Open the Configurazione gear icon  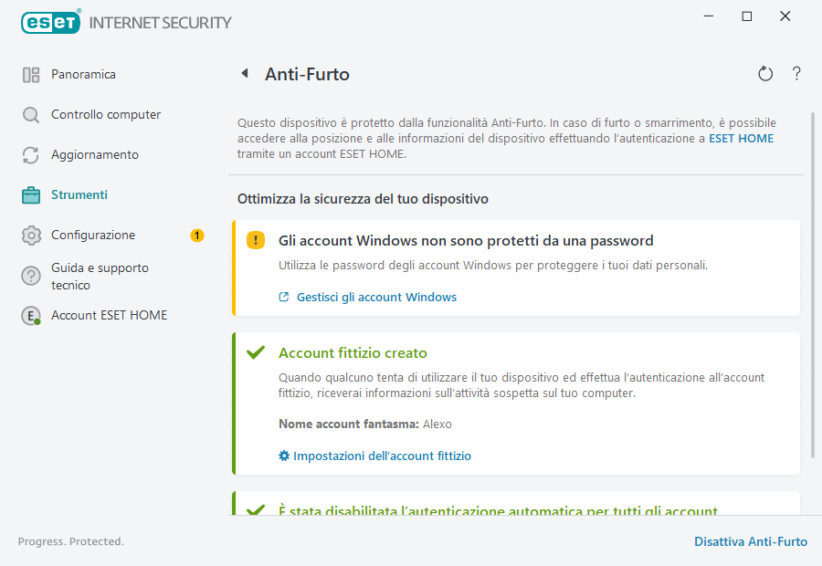pos(31,235)
